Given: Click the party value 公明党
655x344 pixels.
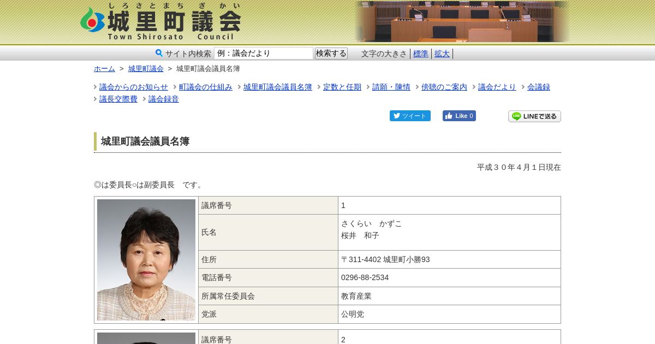Looking at the screenshot, I should (x=353, y=314).
